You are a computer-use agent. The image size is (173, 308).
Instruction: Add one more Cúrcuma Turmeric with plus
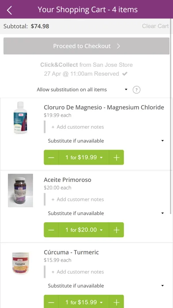(x=117, y=301)
